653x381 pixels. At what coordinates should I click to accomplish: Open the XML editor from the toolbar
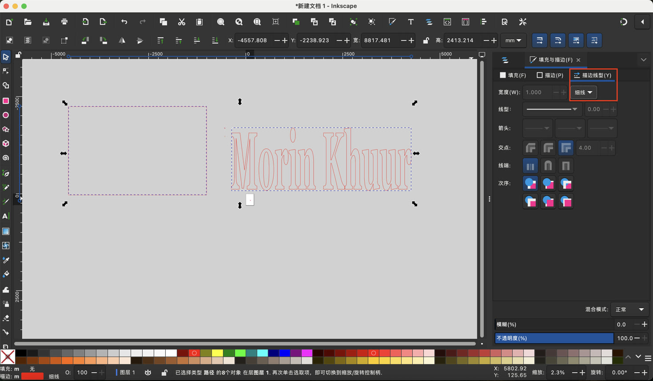(x=447, y=22)
